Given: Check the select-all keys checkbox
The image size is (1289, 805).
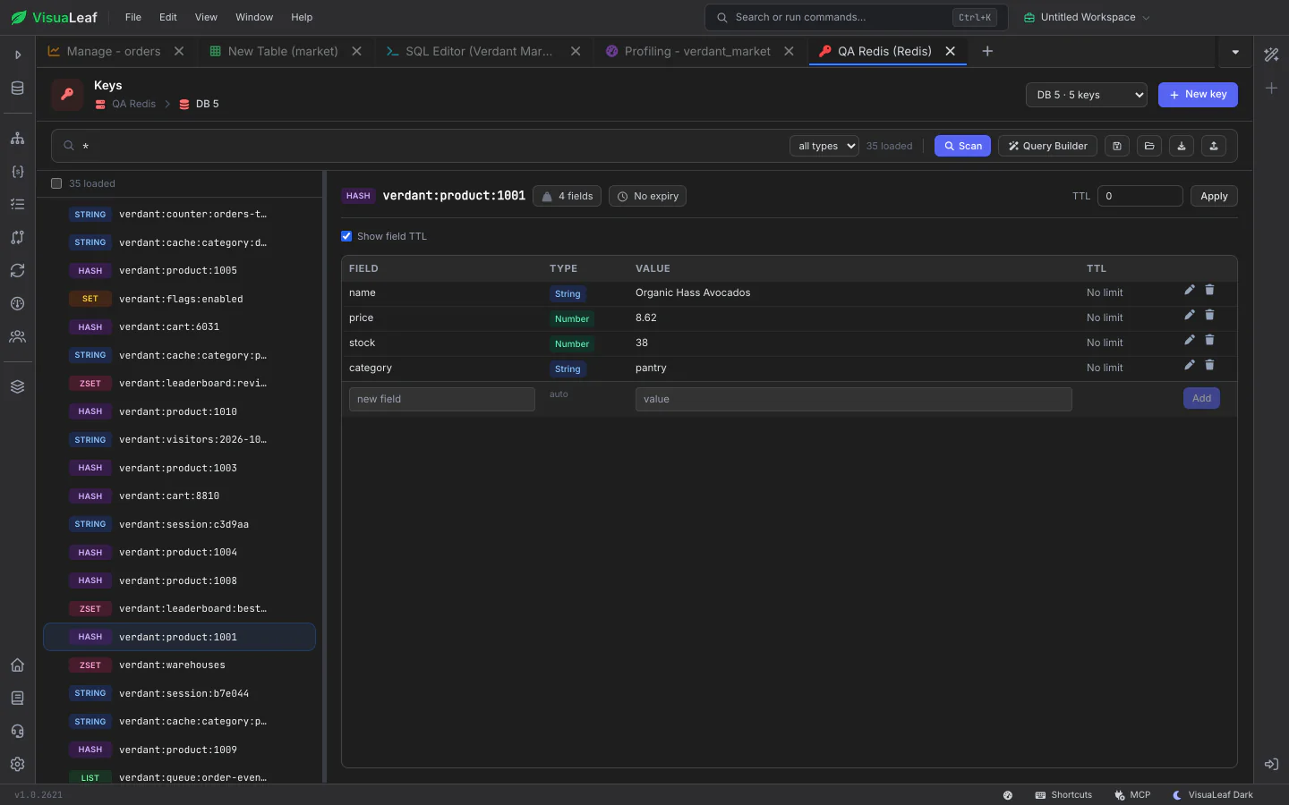Looking at the screenshot, I should (56, 183).
